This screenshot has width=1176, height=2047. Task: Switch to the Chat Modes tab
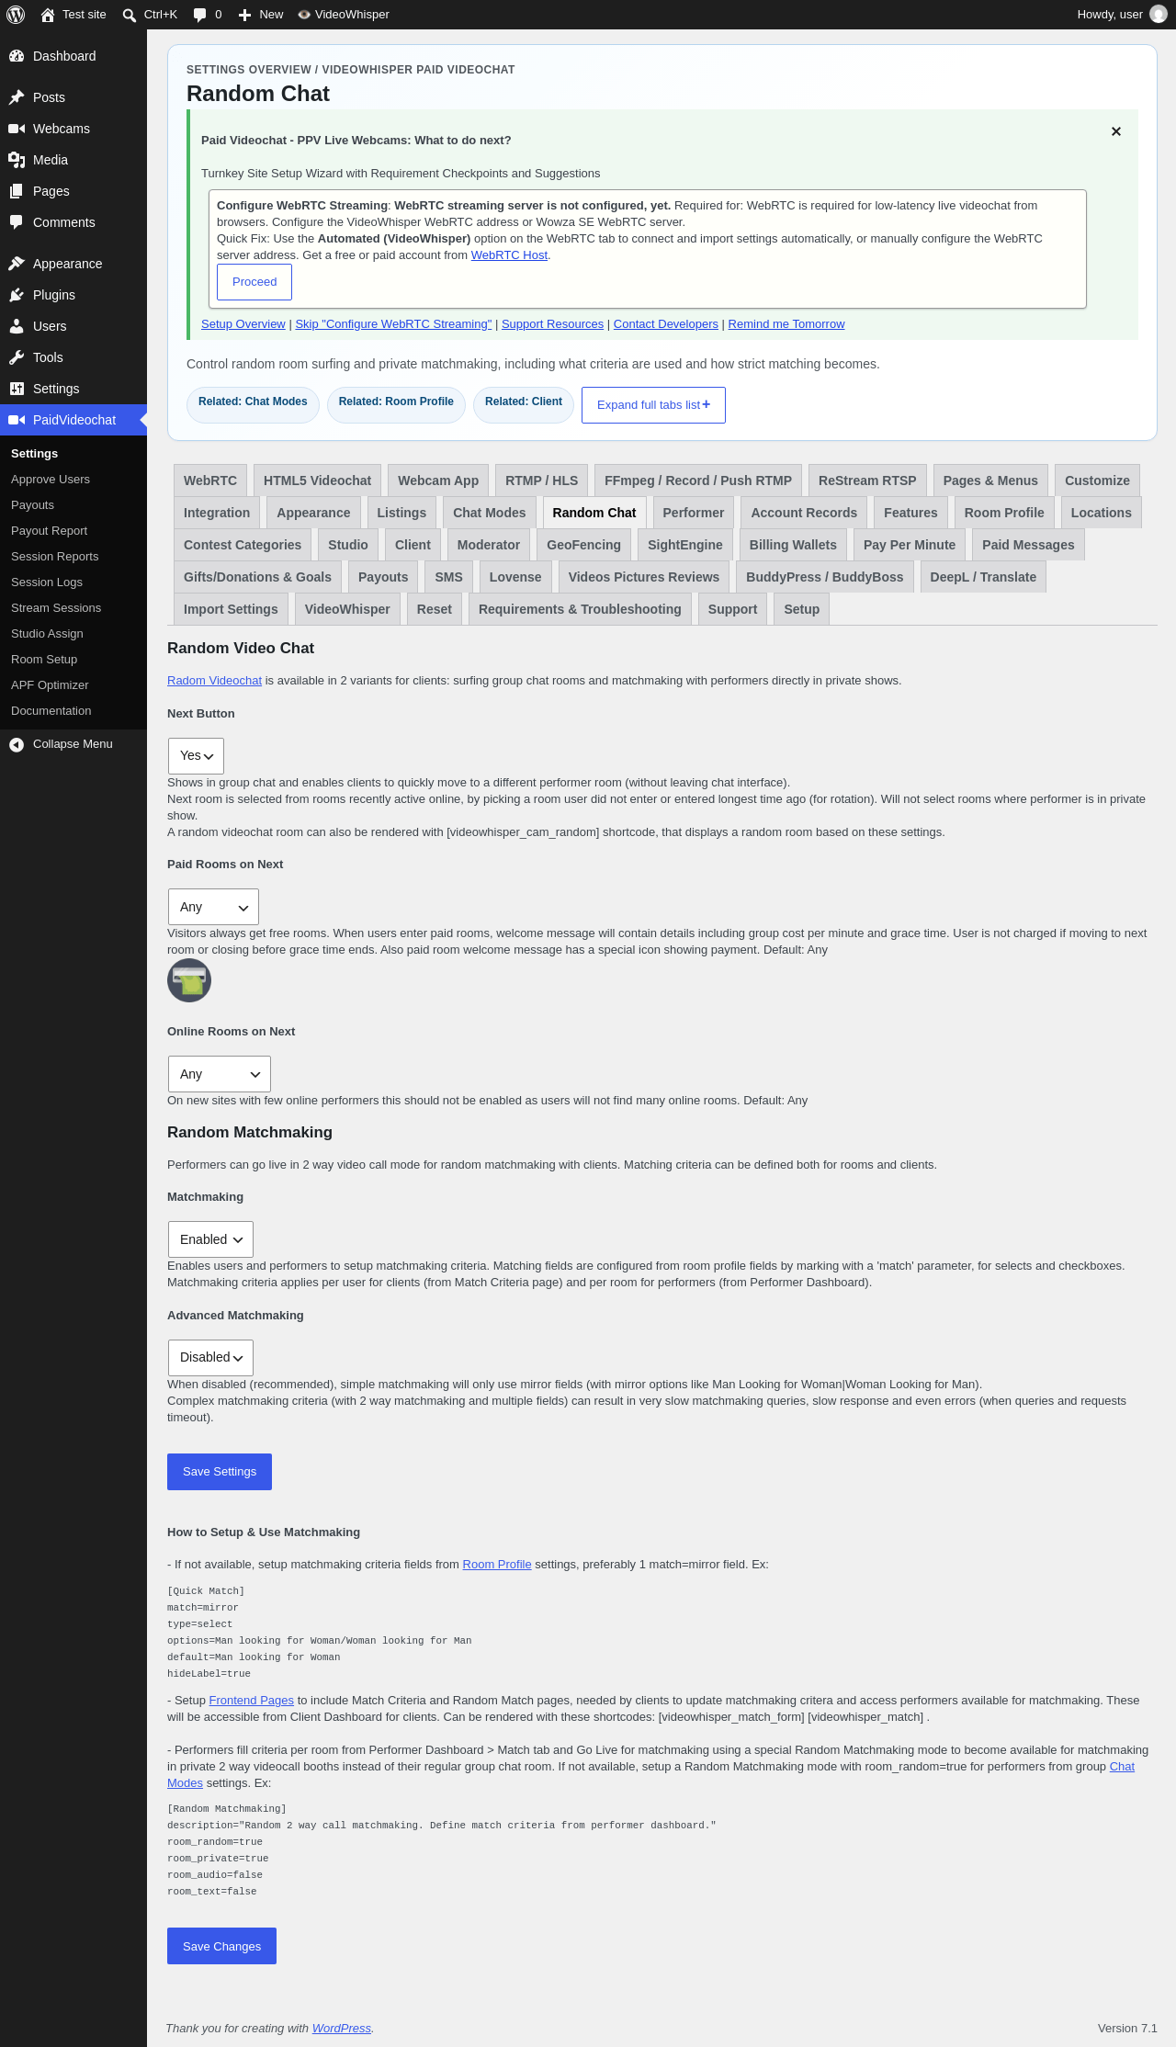click(x=489, y=513)
